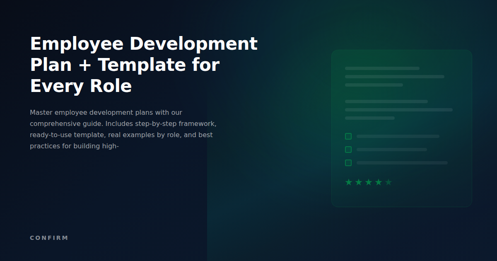Click the fourth green star icon
Screen dimensions: 497x261
pyautogui.click(x=378, y=181)
